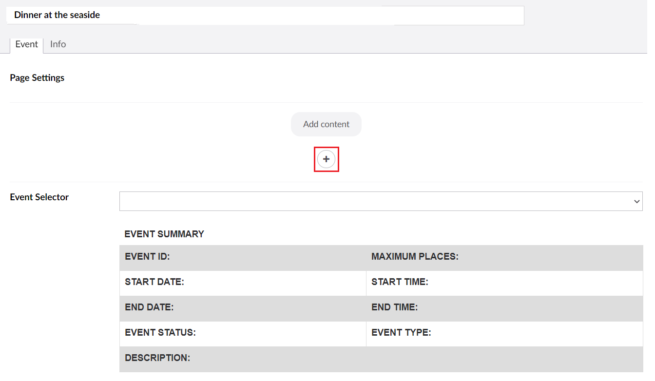Click the Page Settings heading

[37, 77]
